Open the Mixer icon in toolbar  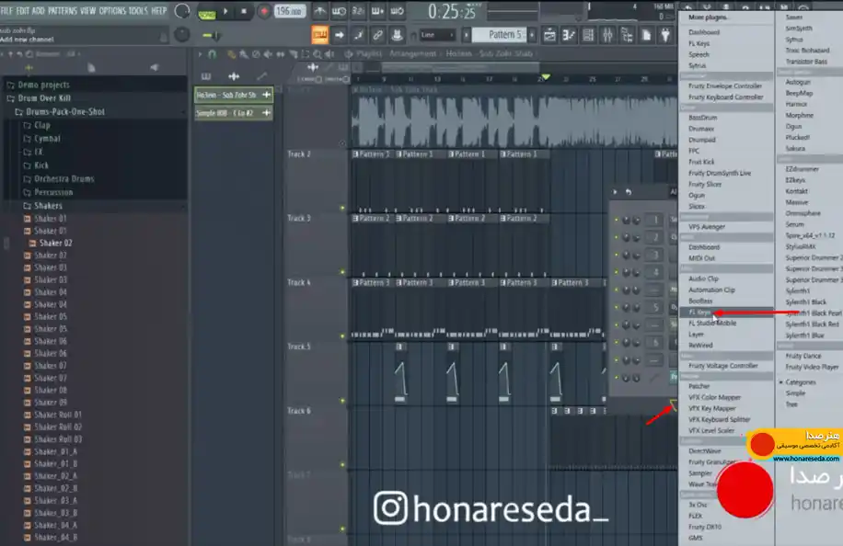coord(607,36)
